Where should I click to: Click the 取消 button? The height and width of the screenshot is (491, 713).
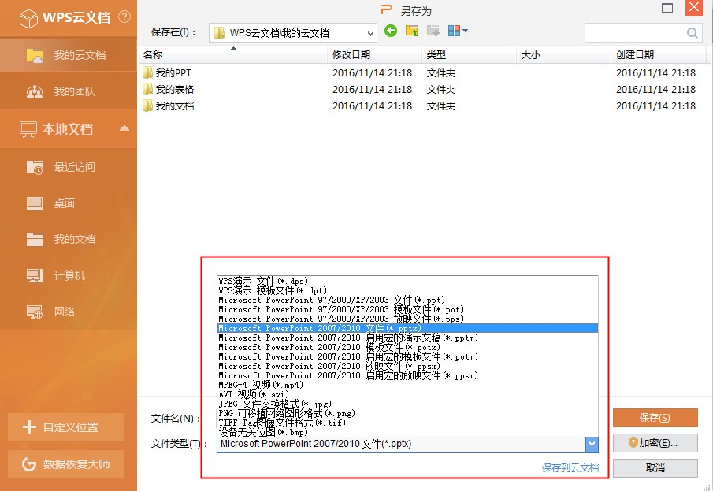pos(655,468)
